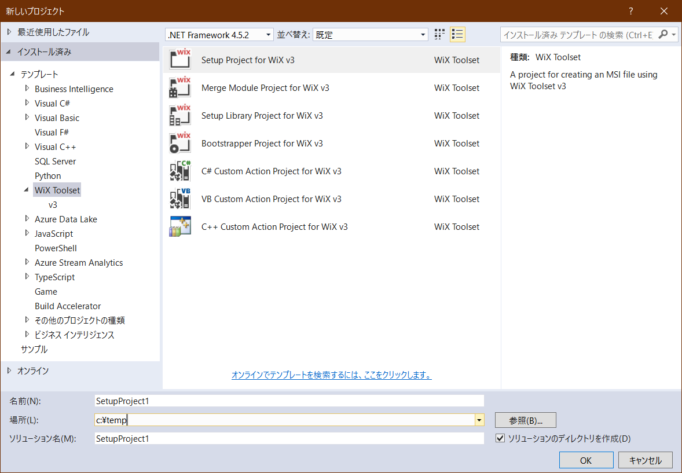Click the solution name input field
The width and height of the screenshot is (682, 473).
coord(289,438)
